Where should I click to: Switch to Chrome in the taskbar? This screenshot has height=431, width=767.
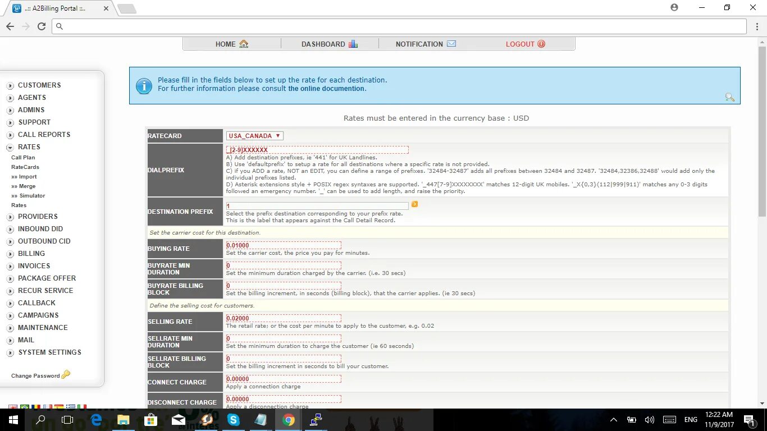(289, 419)
